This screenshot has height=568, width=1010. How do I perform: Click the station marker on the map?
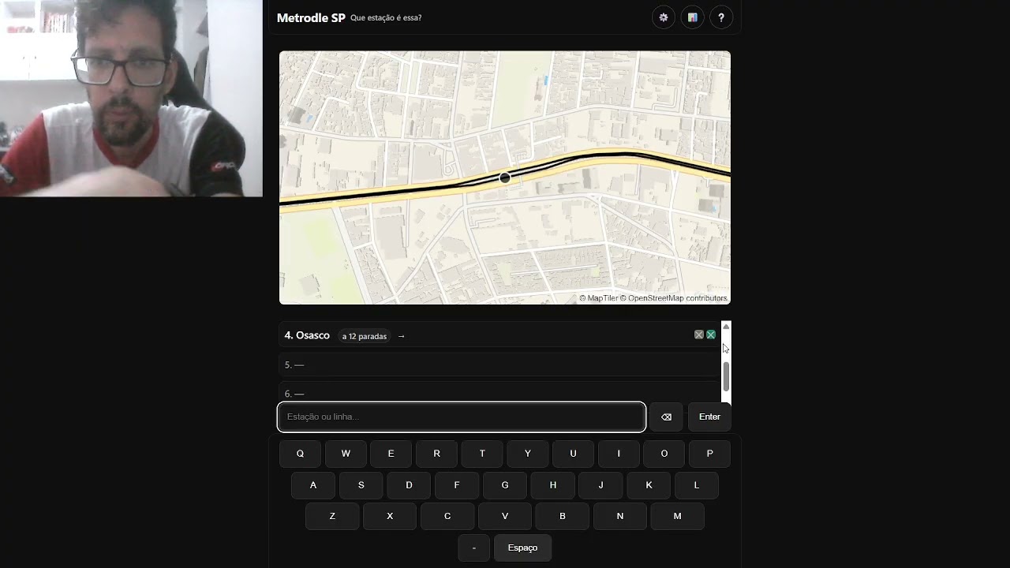pyautogui.click(x=505, y=177)
